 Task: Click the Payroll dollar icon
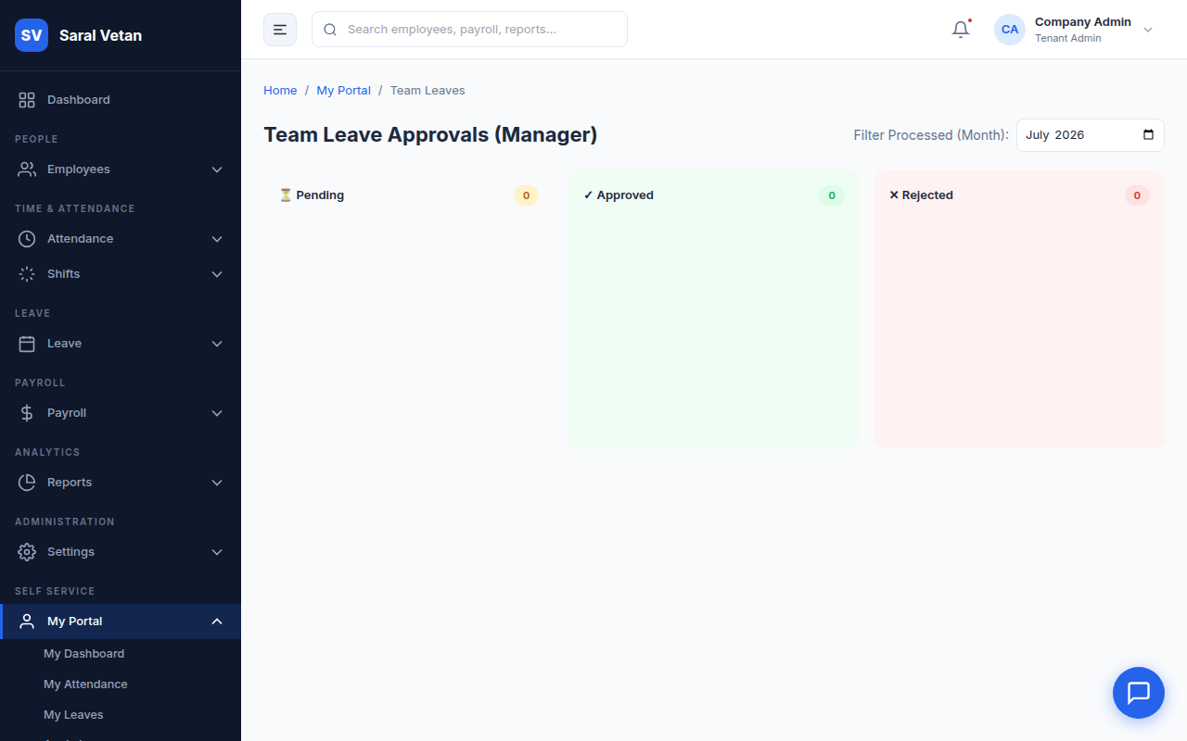[x=27, y=413]
